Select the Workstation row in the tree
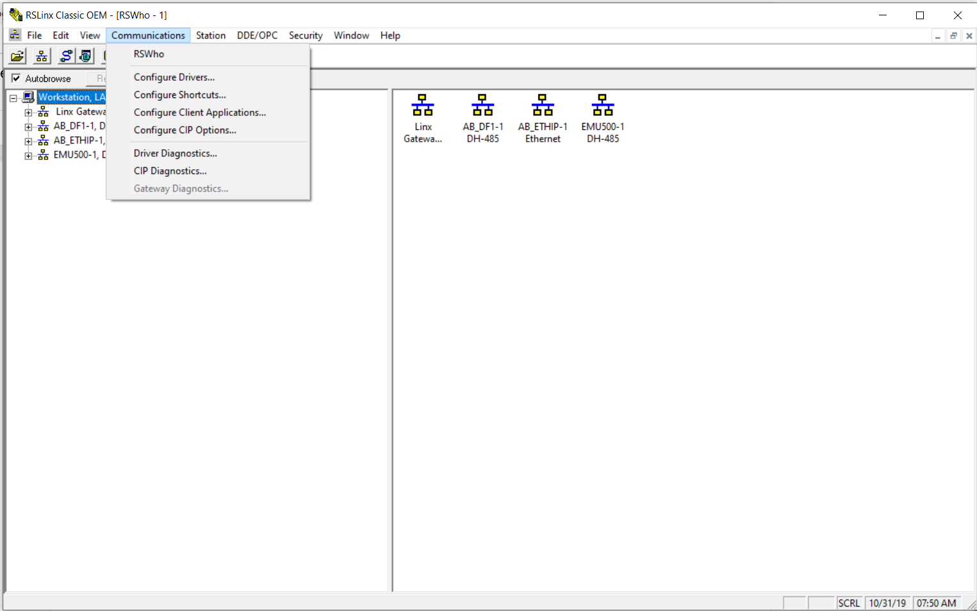 71,97
